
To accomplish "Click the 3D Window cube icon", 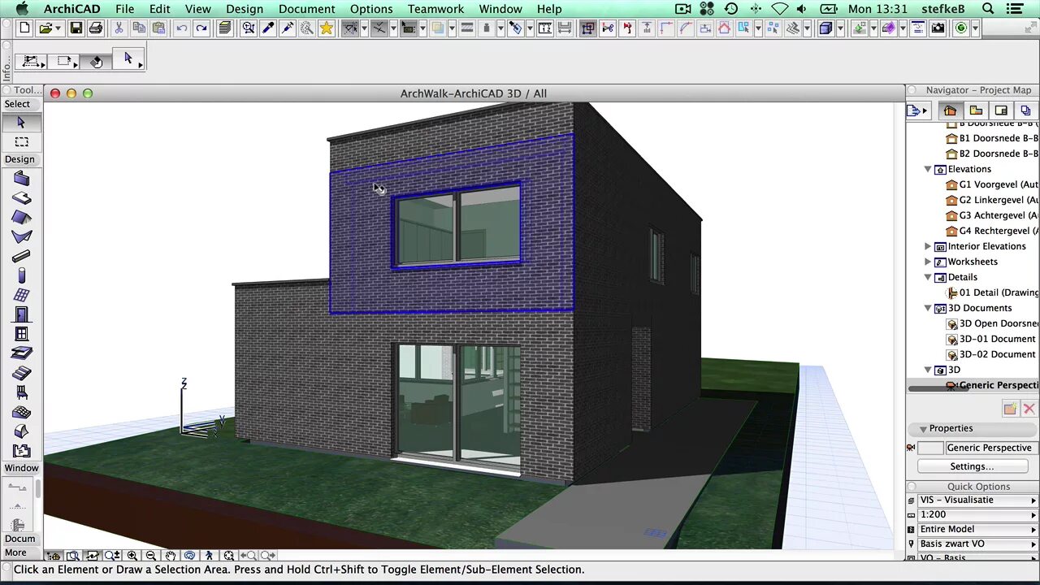I will [826, 28].
